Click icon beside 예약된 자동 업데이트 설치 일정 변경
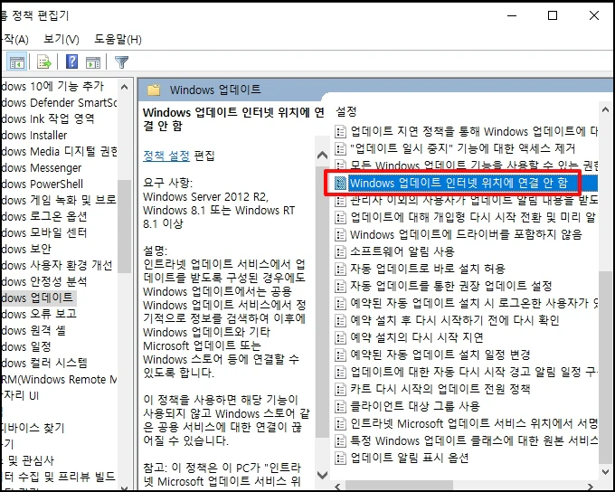Viewport: 615px width, 492px height. click(x=340, y=355)
